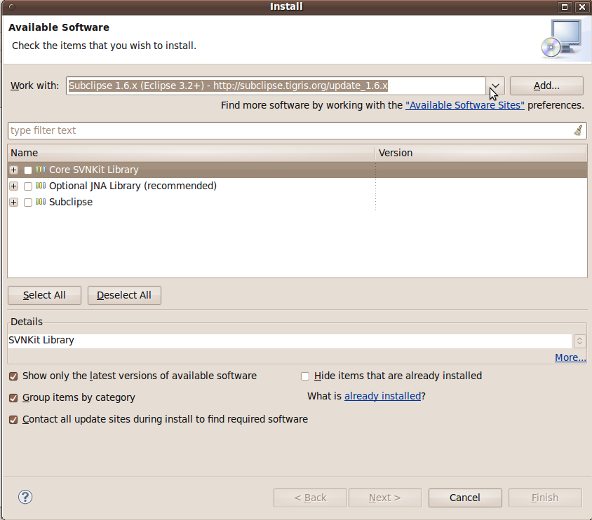This screenshot has width=592, height=520.
Task: Disable Group items by category
Action: coord(13,398)
